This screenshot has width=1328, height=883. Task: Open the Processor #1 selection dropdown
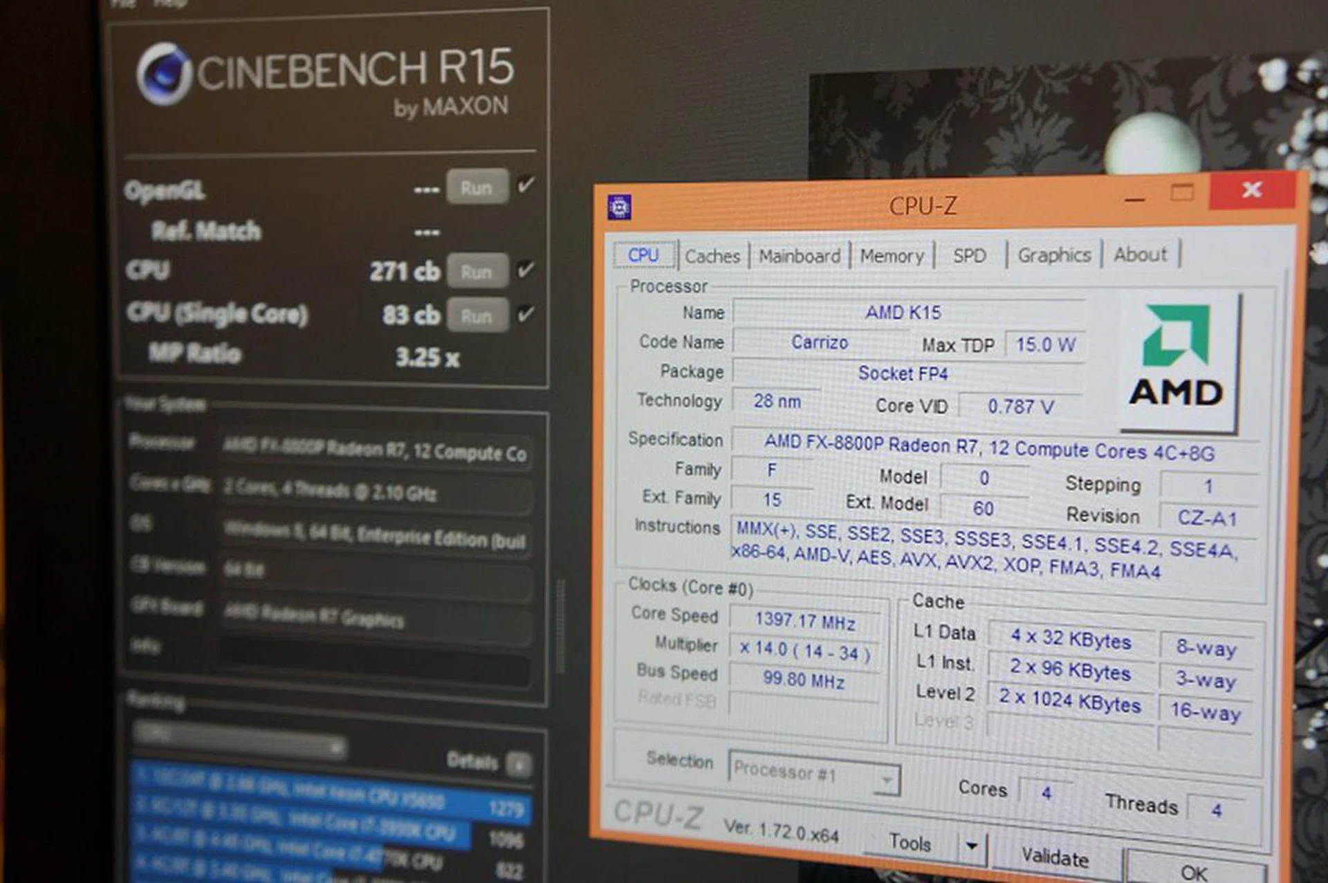point(813,775)
